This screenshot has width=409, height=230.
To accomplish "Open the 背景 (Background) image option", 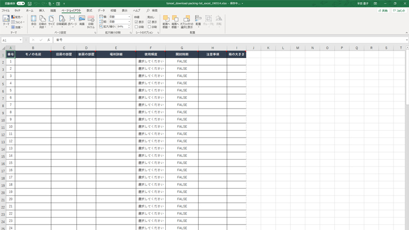I will [82, 20].
